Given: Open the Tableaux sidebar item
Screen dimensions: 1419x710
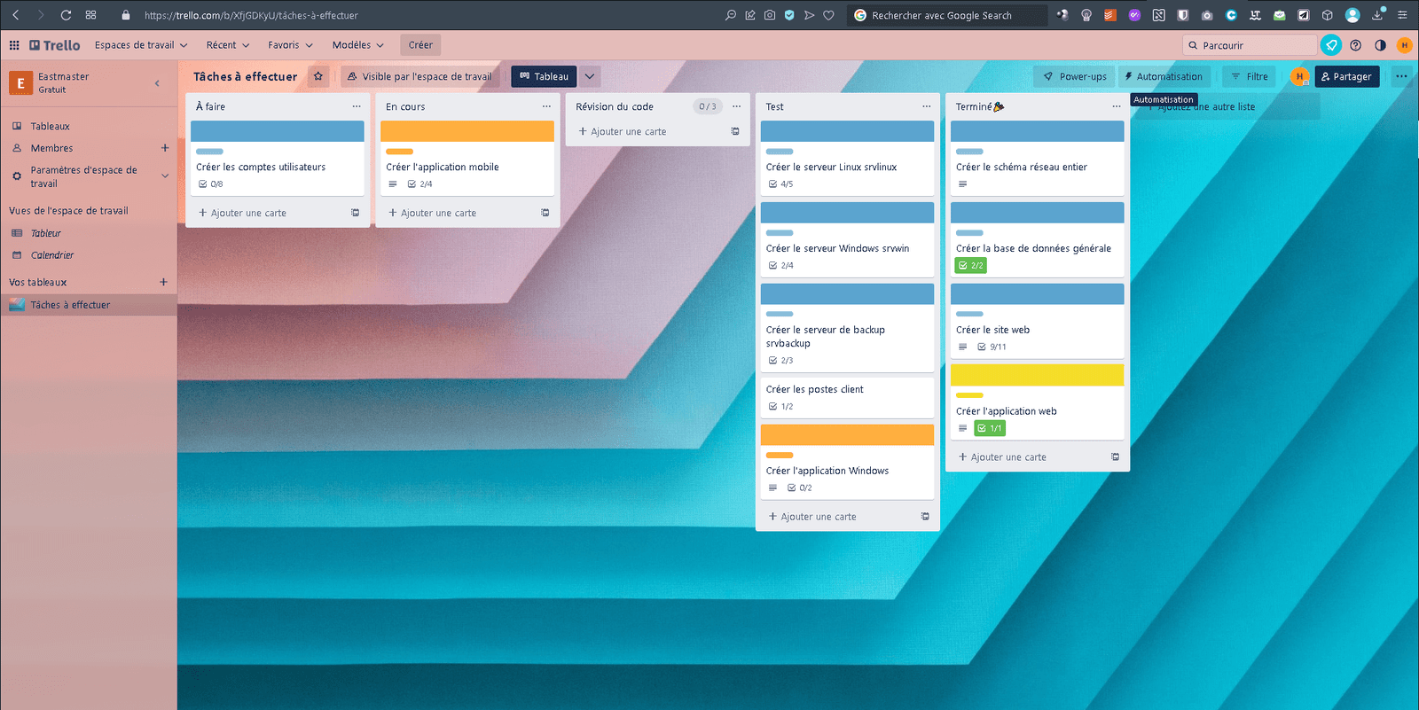Looking at the screenshot, I should [x=89, y=126].
